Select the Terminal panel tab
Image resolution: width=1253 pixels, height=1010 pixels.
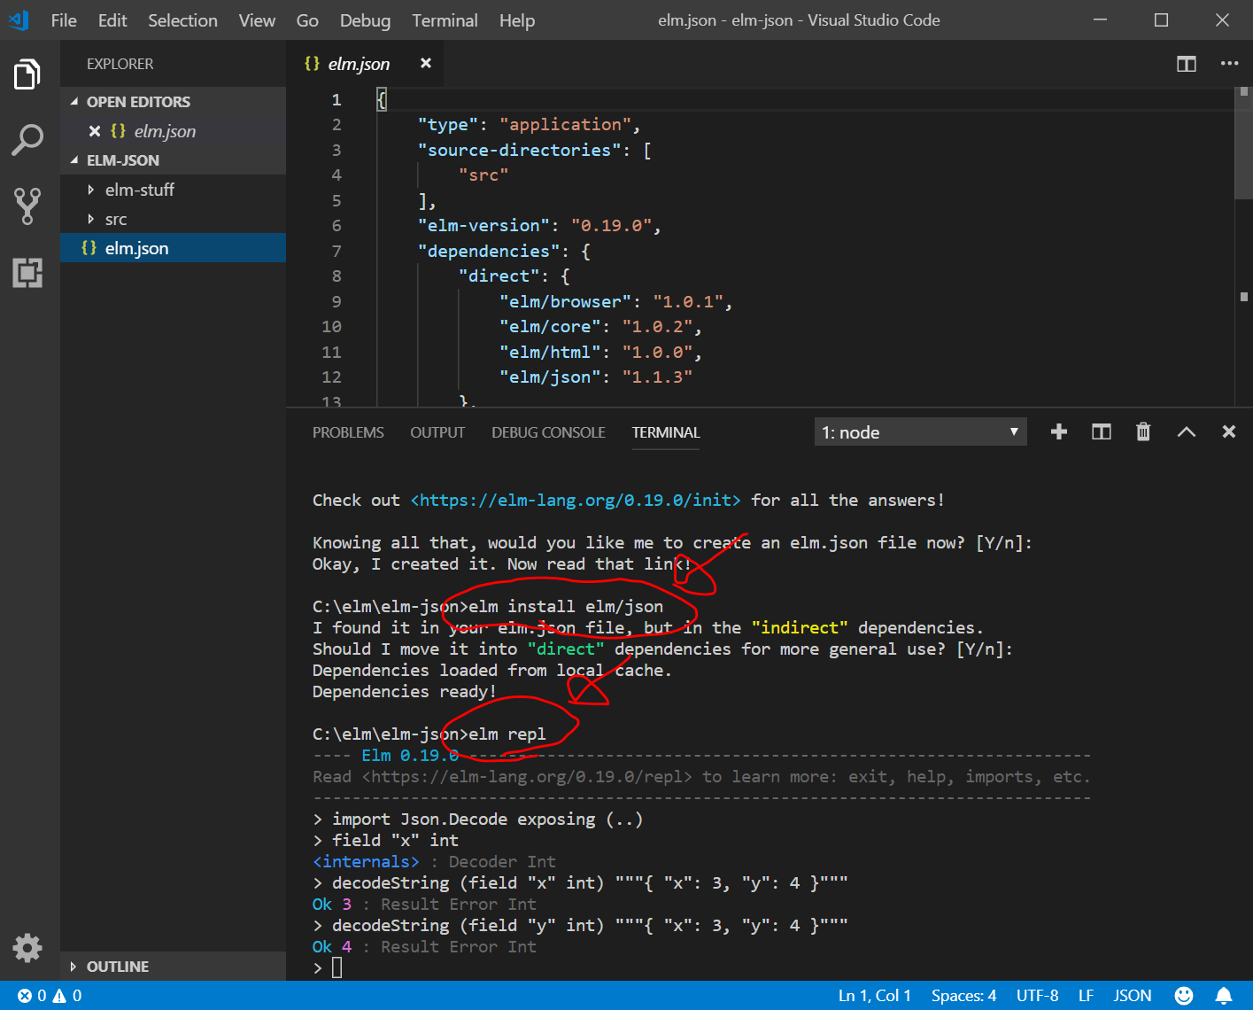click(x=666, y=432)
